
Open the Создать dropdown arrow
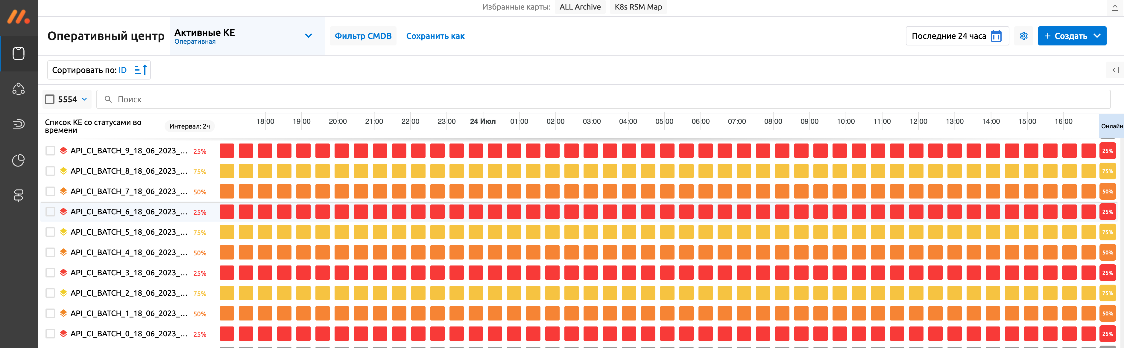pos(1097,36)
